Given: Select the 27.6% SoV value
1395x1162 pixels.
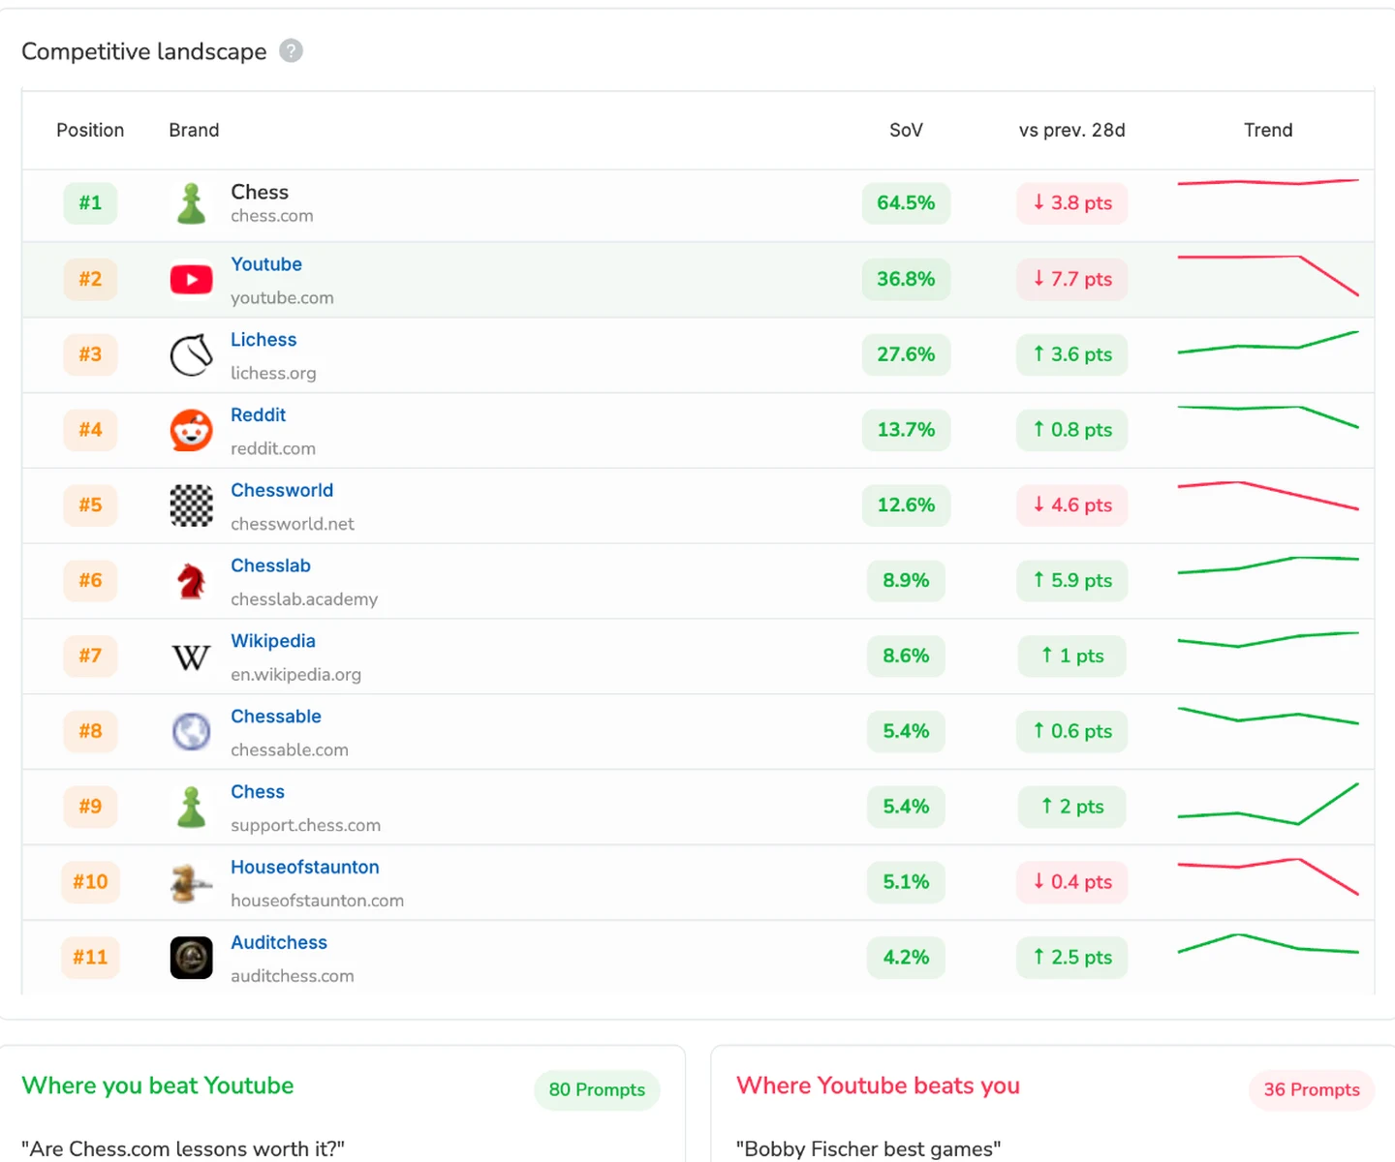Looking at the screenshot, I should tap(906, 354).
